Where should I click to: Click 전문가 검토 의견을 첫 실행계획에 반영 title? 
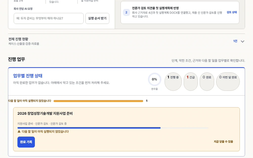(155, 8)
